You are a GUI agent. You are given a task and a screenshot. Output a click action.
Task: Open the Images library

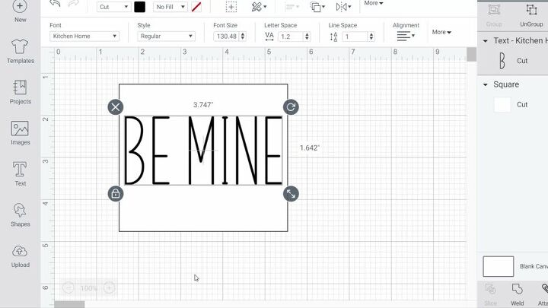tap(20, 132)
